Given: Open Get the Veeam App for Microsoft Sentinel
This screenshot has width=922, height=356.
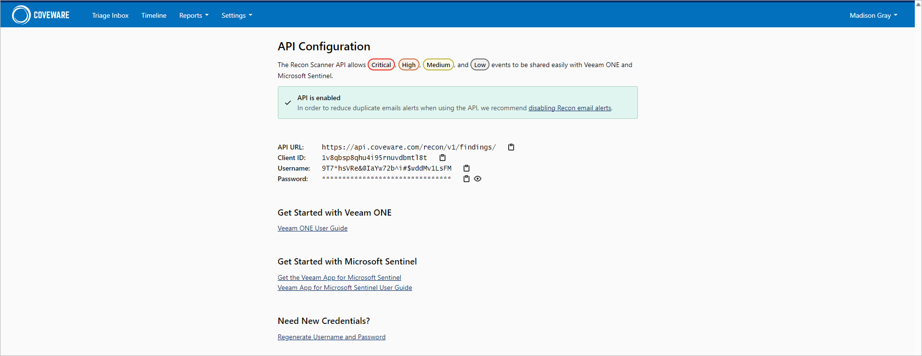Looking at the screenshot, I should 339,278.
